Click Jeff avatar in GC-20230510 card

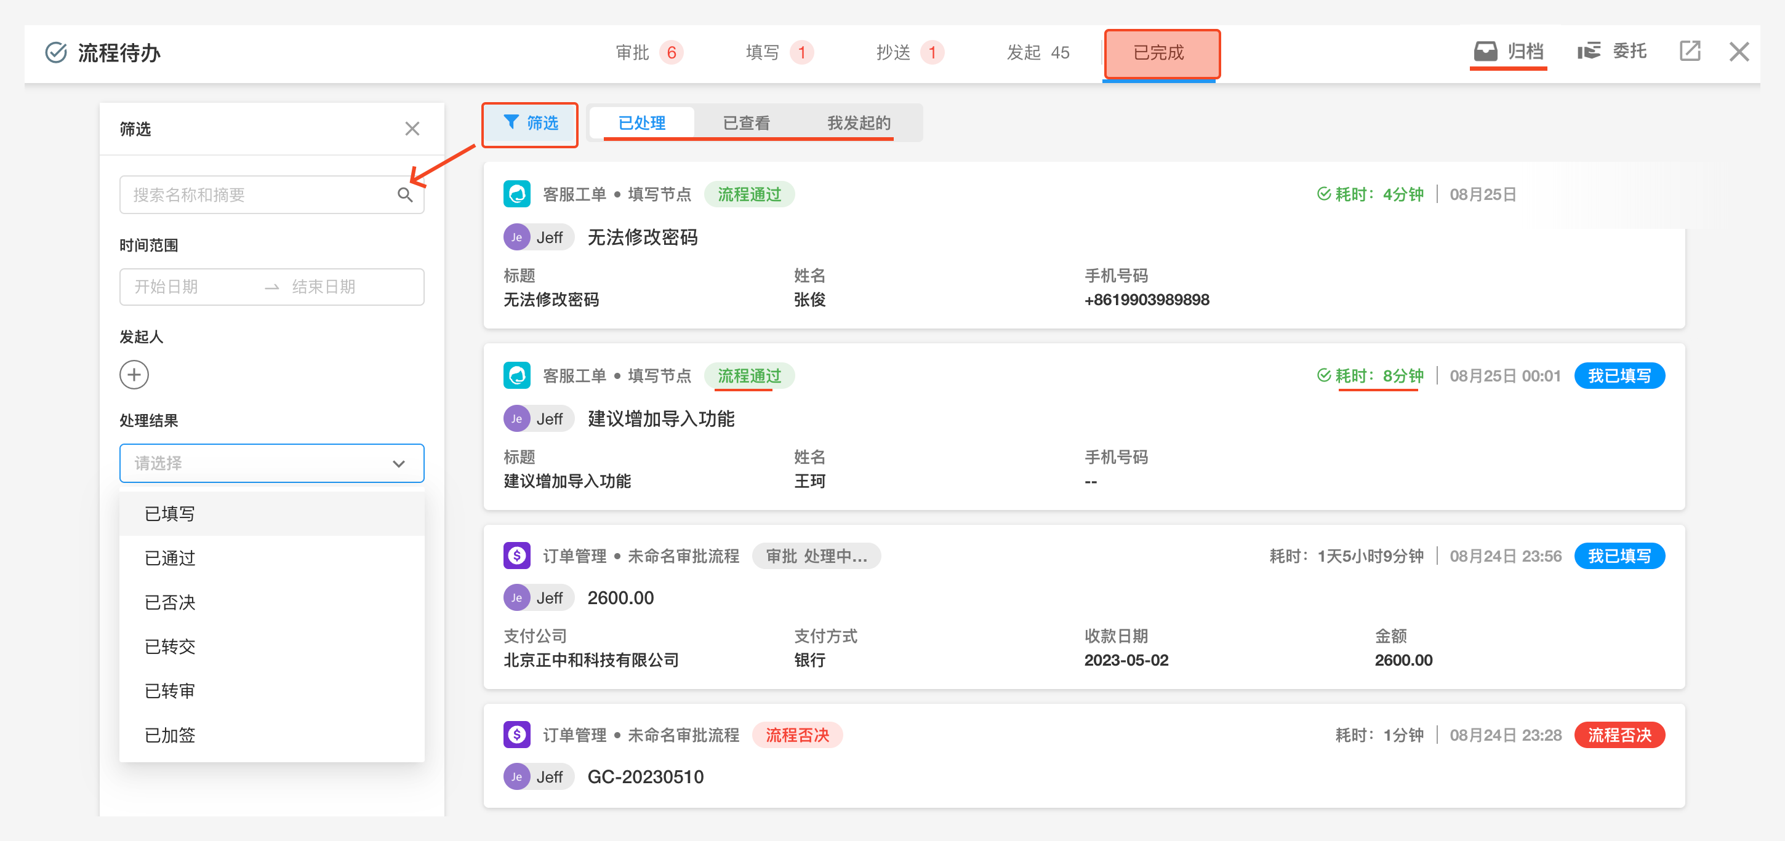517,777
